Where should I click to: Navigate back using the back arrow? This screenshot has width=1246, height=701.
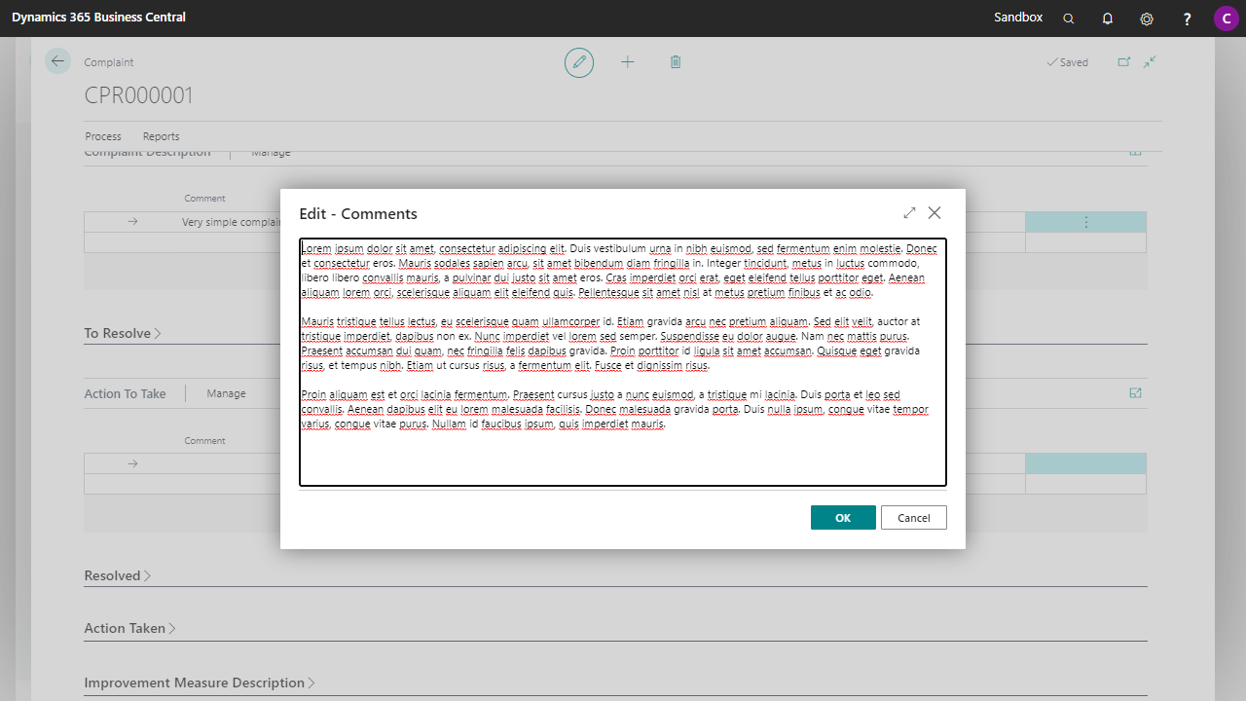(x=57, y=60)
